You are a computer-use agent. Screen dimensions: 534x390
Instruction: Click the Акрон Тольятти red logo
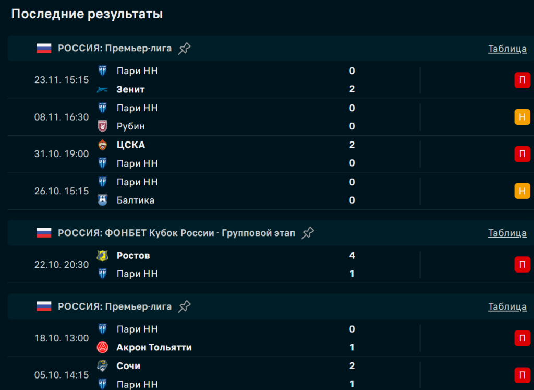pos(103,348)
